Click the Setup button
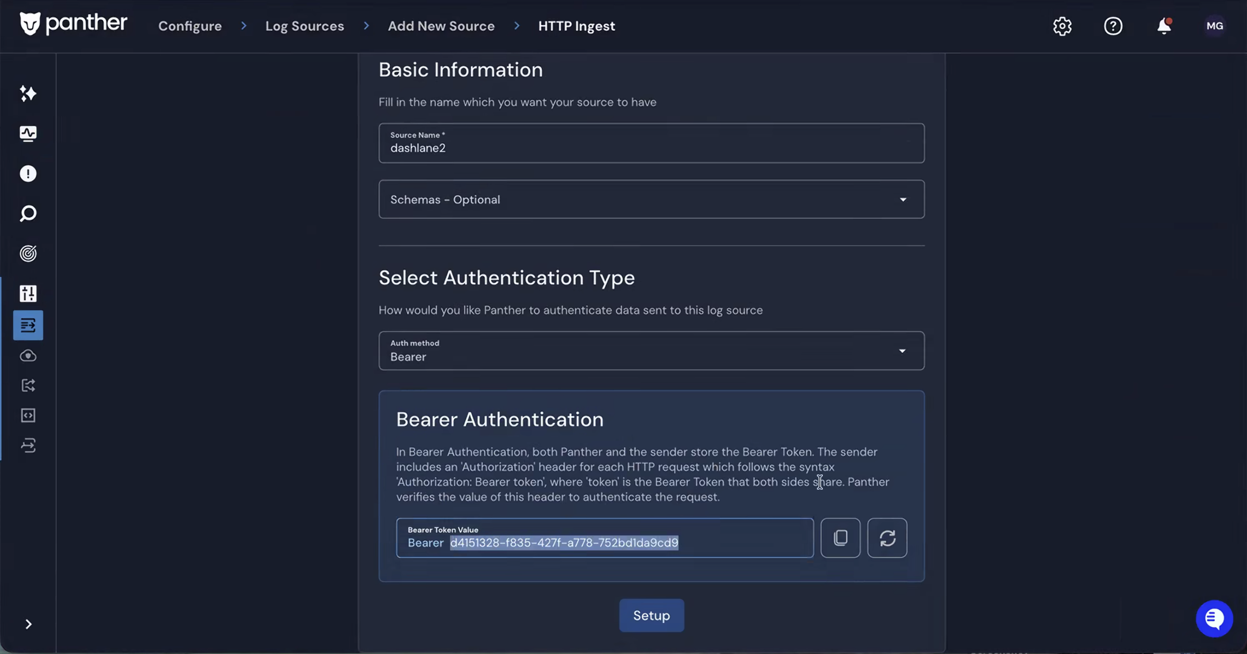The height and width of the screenshot is (654, 1247). click(652, 616)
